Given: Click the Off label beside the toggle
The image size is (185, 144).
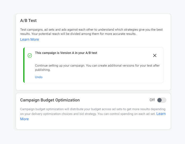Looking at the screenshot, I should click(x=152, y=100).
